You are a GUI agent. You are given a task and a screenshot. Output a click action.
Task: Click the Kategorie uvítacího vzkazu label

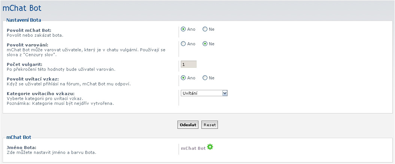[x=40, y=94]
